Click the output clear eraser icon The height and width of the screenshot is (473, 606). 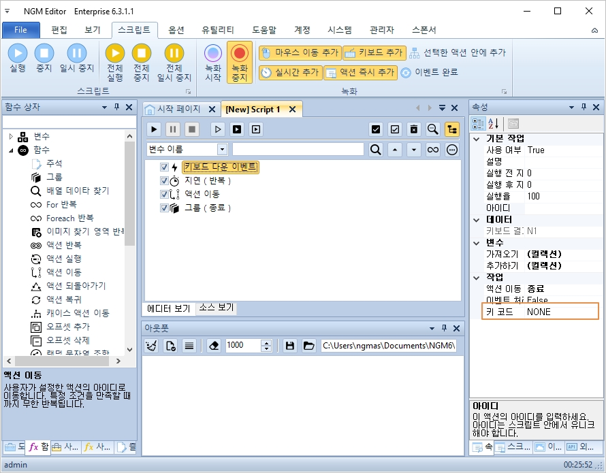pos(214,346)
